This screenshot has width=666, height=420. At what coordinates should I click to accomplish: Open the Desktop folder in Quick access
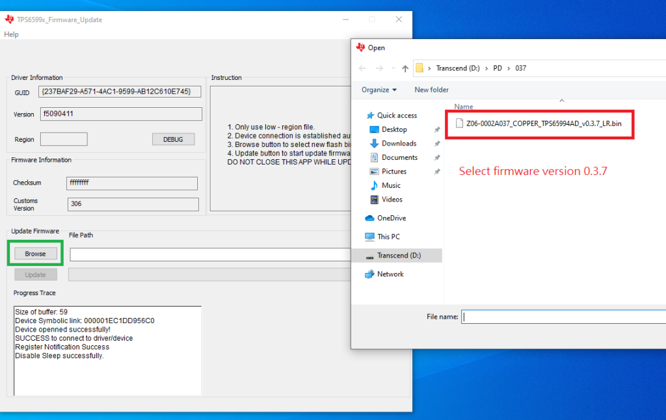[x=394, y=129]
